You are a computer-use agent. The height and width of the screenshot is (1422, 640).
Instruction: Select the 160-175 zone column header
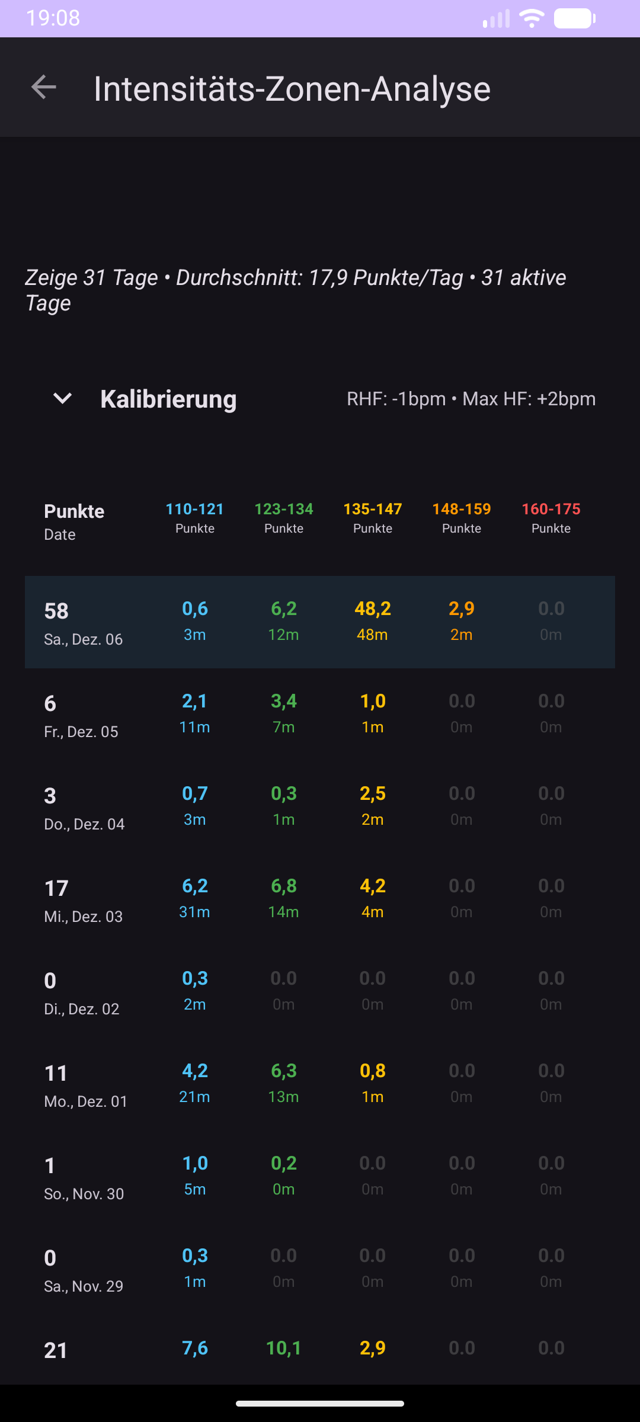pyautogui.click(x=551, y=517)
